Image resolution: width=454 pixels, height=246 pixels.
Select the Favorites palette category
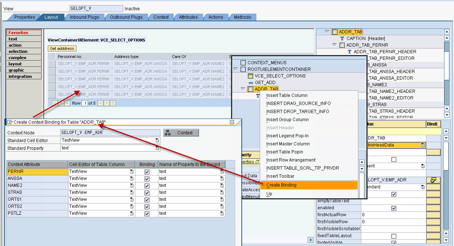pos(24,33)
